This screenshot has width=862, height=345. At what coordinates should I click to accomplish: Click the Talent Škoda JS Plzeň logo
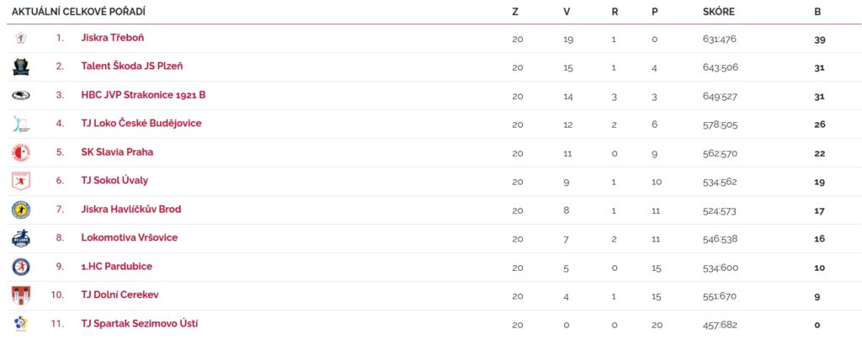(21, 66)
